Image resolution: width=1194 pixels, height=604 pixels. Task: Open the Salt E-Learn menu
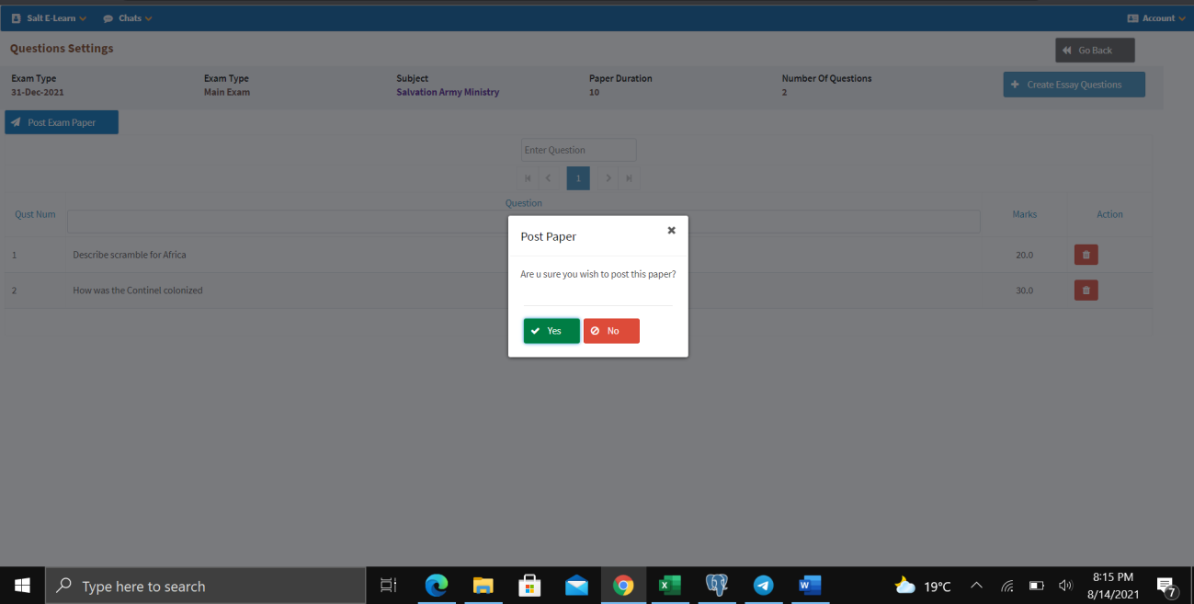pos(48,17)
